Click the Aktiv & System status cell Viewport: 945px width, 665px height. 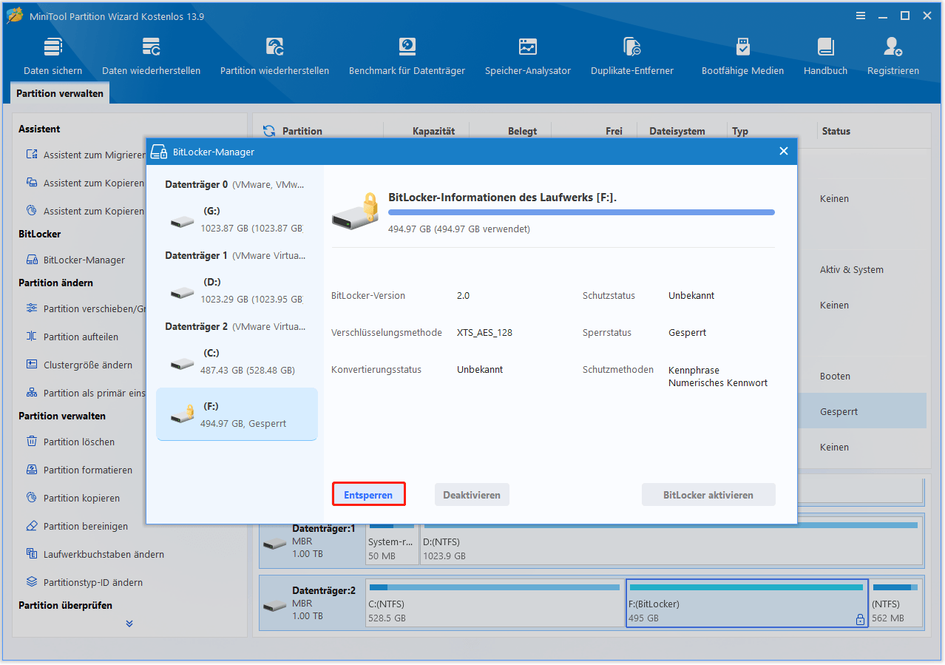pos(852,269)
